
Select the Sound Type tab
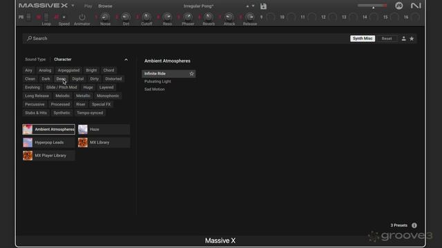pos(35,59)
